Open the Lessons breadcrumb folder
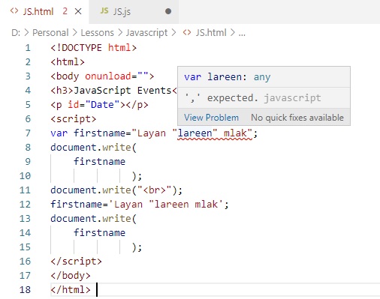The width and height of the screenshot is (380, 299). 97,33
